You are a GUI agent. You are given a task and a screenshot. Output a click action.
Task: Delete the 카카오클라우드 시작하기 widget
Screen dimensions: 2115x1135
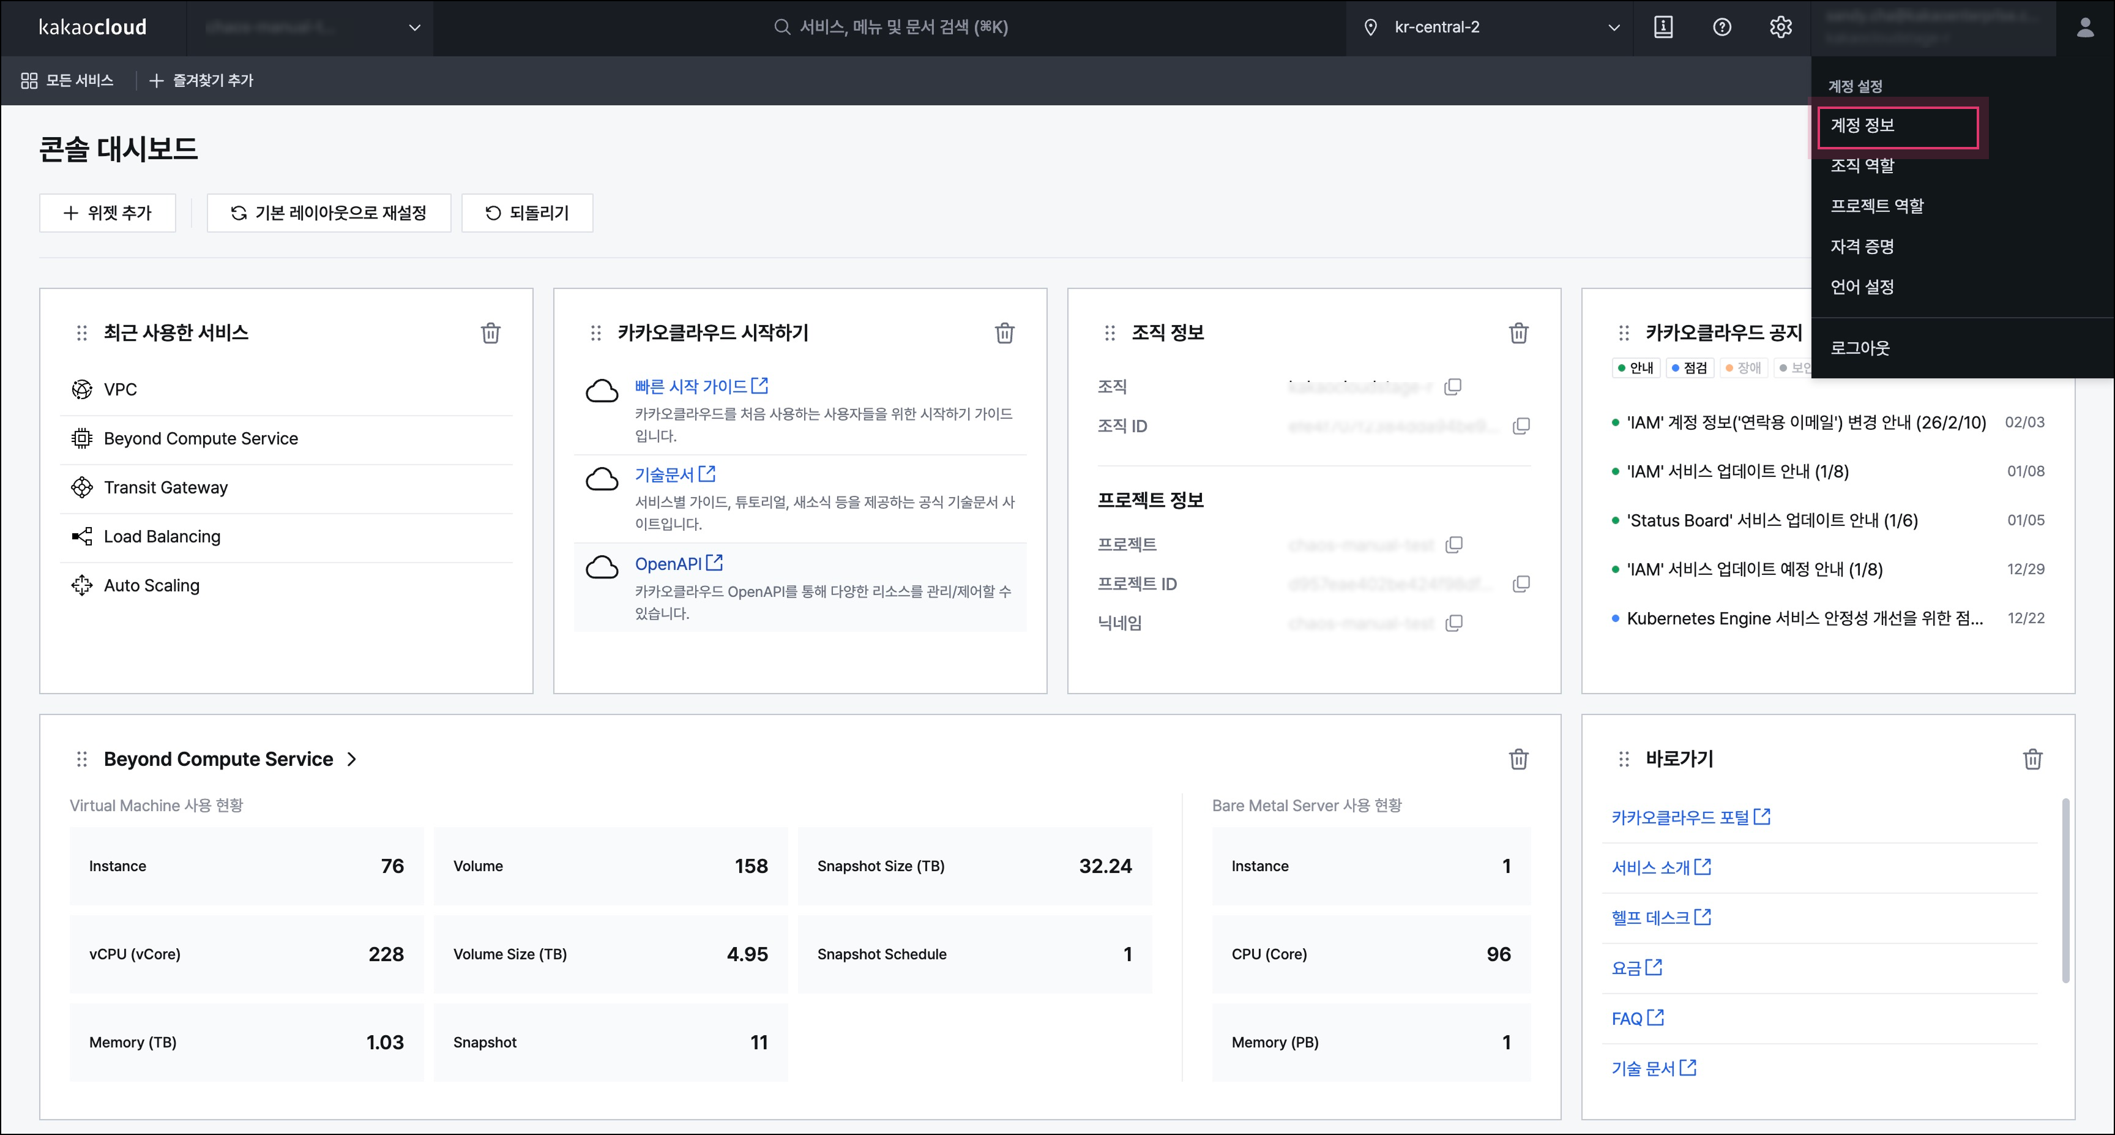[1005, 332]
